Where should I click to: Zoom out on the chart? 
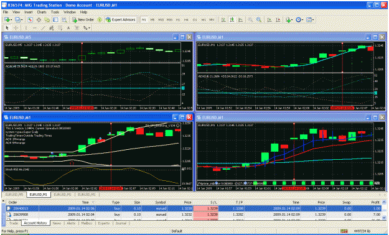pos(259,20)
